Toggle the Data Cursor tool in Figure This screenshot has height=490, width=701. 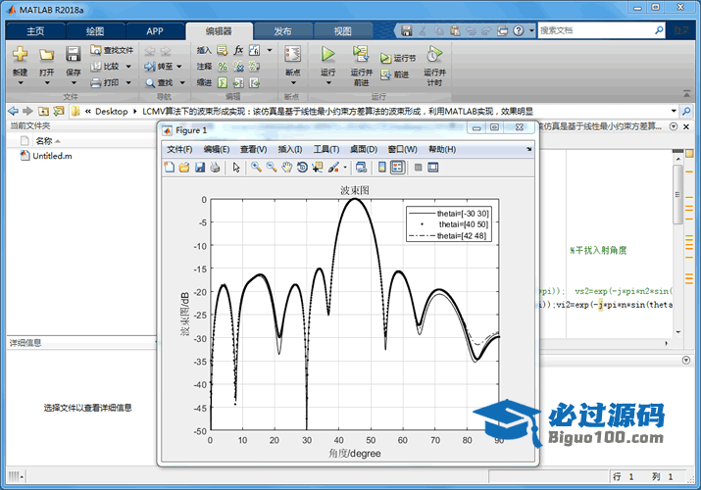(x=318, y=168)
